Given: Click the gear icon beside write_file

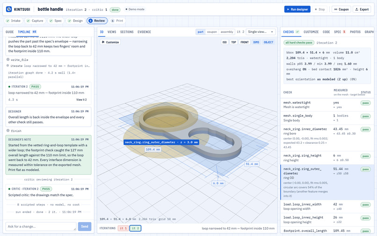Looking at the screenshot, I should coord(8,59).
